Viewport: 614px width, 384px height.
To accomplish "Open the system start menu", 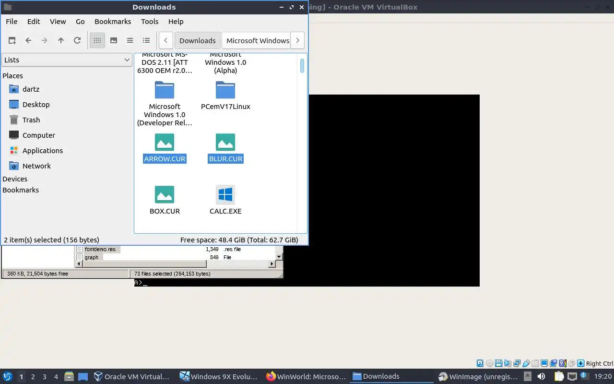I will click(x=8, y=377).
